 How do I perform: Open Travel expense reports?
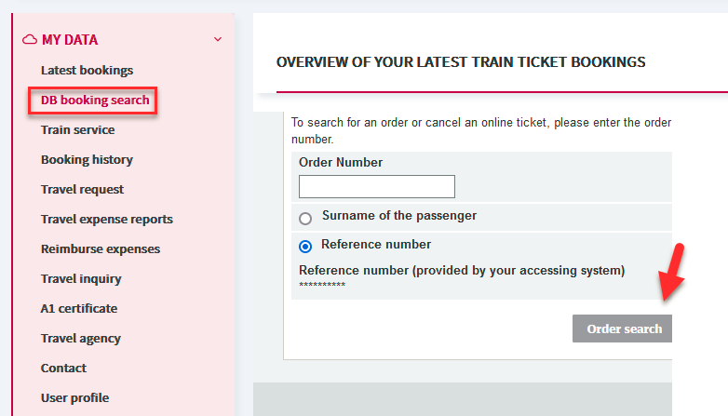click(x=107, y=219)
